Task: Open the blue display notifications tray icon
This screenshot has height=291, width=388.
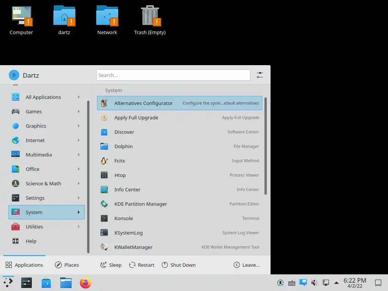Action: 303,283
